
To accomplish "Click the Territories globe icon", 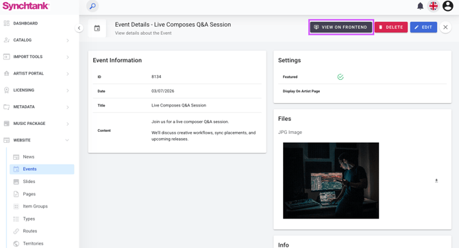I will coord(16,244).
